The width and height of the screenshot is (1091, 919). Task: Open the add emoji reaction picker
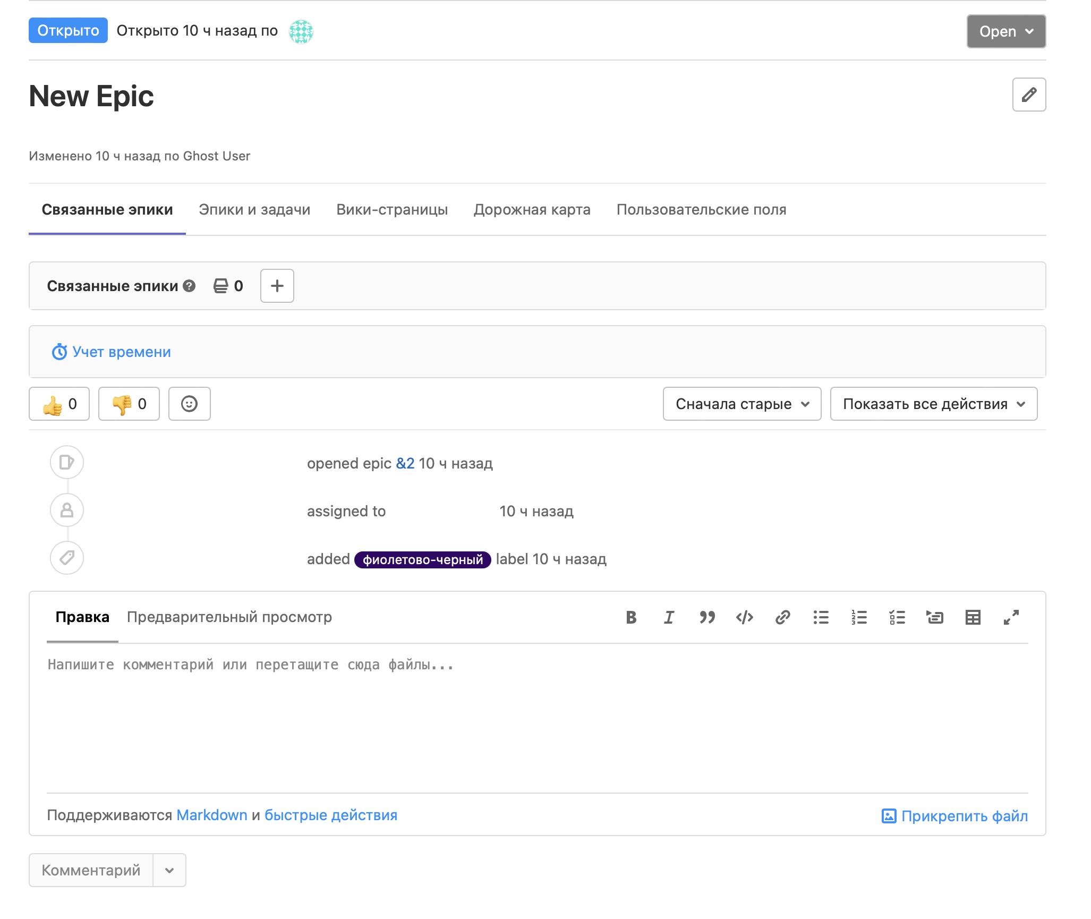[x=189, y=404]
